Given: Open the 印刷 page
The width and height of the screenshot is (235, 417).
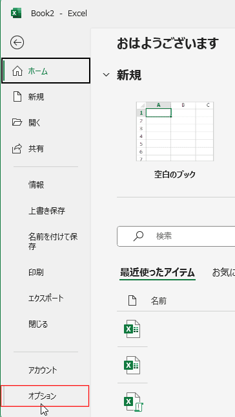Looking at the screenshot, I should point(46,273).
